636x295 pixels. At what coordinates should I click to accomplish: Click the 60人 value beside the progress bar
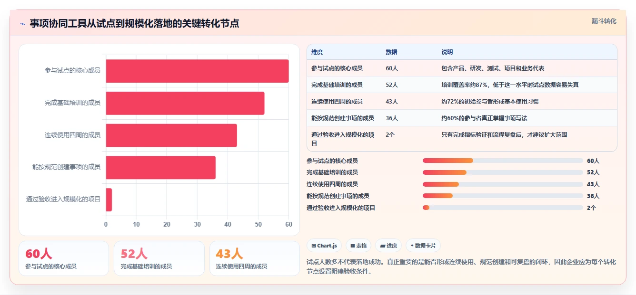pyautogui.click(x=593, y=161)
